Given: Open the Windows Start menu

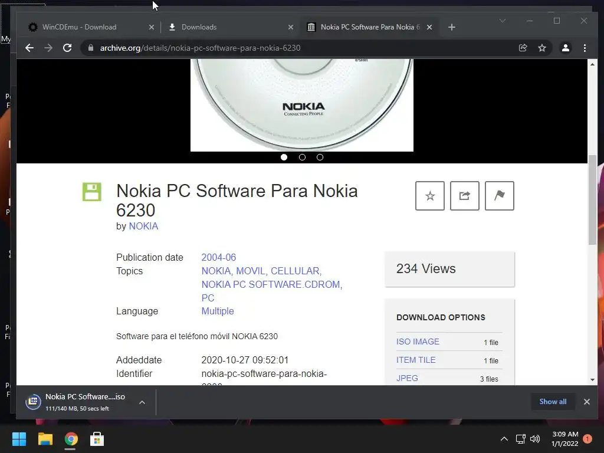Looking at the screenshot, I should pos(19,439).
